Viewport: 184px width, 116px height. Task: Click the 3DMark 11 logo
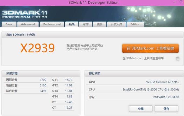pyautogui.click(x=24, y=14)
